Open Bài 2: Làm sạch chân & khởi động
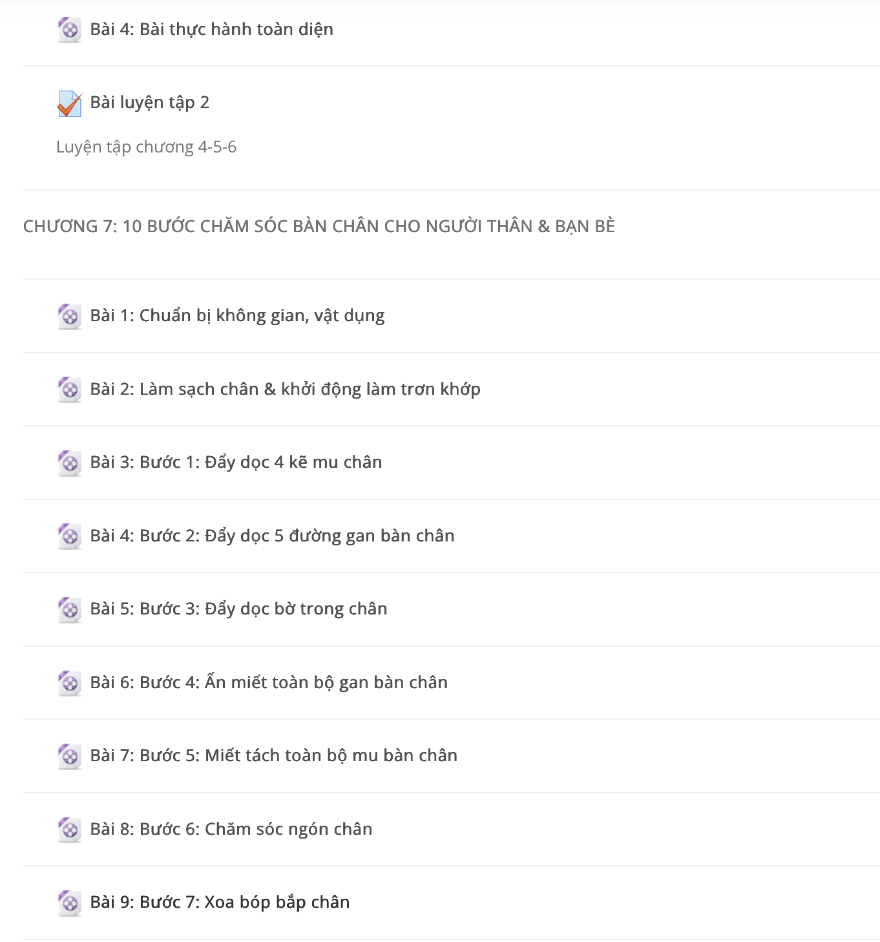 (285, 389)
